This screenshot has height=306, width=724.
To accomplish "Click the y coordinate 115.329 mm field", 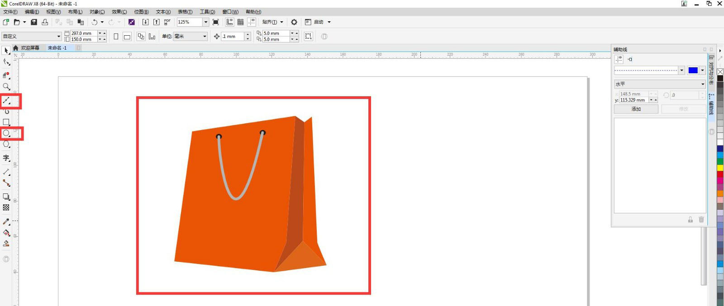I will click(634, 100).
